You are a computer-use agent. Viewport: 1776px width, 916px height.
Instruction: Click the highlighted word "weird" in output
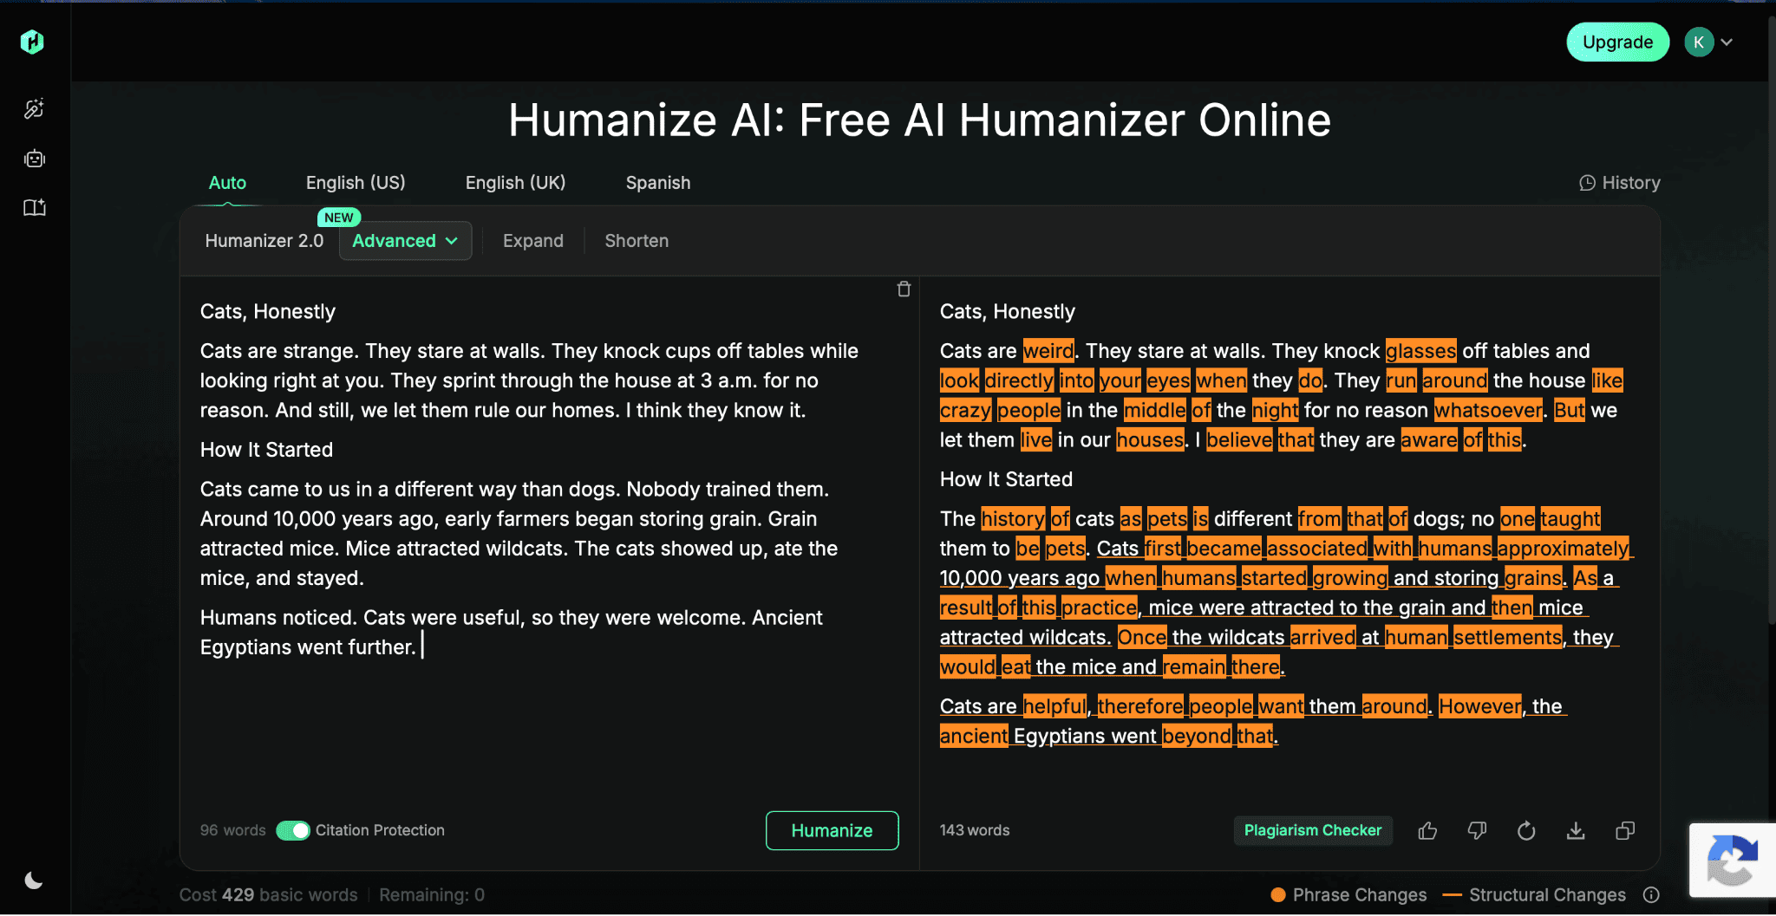(1048, 351)
